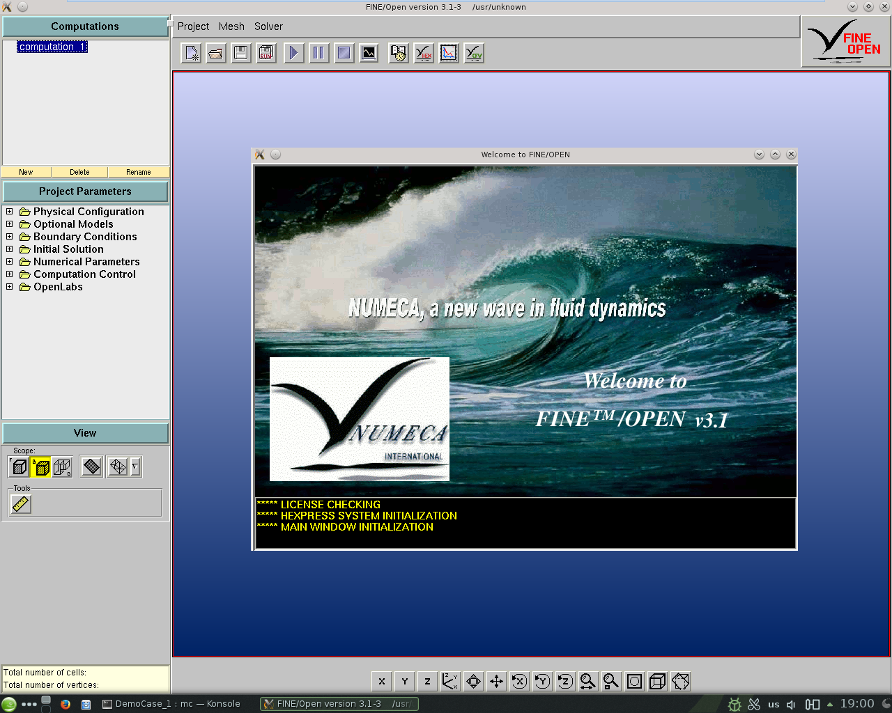
Task: Select the Boundary Conditions tree label
Action: click(85, 237)
